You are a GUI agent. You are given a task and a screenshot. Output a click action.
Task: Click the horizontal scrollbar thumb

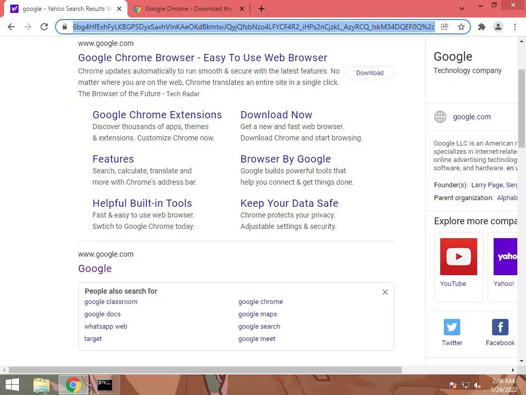pyautogui.click(x=205, y=370)
